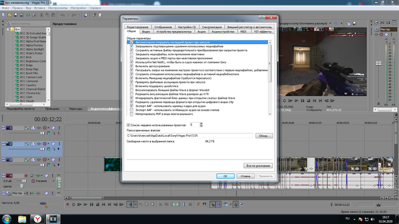
Task: Stop playback in the transport bar
Action: tap(97, 204)
